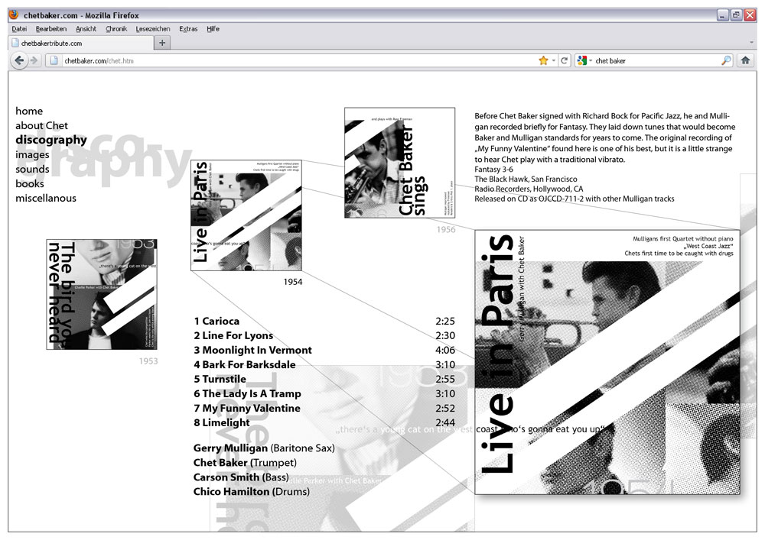The image size is (765, 540).
Task: Go to the home page link
Action: click(29, 111)
